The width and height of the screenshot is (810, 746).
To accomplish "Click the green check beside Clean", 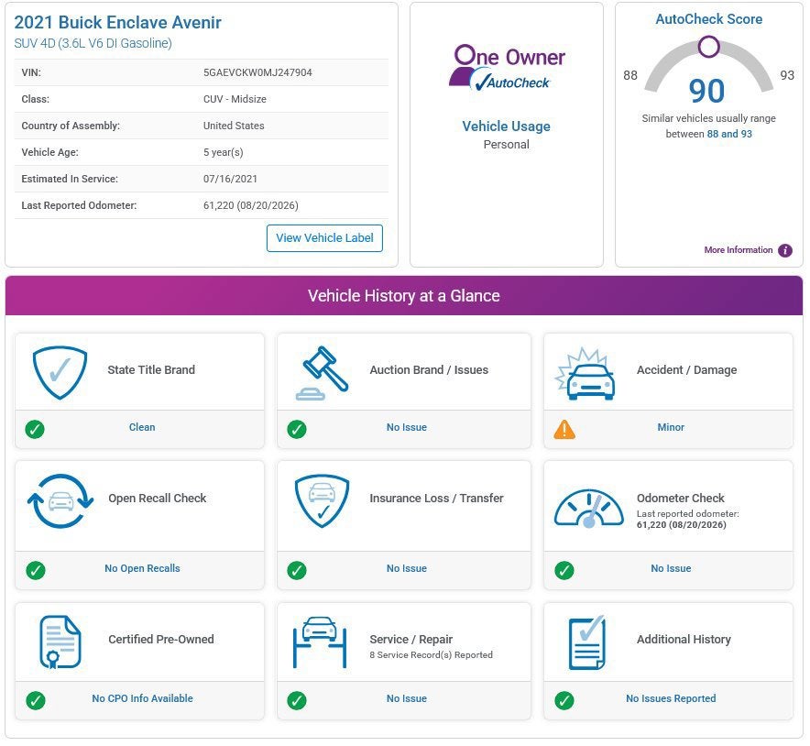I will click(x=35, y=429).
